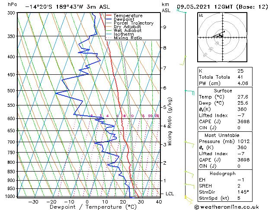Click the wind barb at the 1000 hPa level
This screenshot has height=210, width=272.
(188, 198)
